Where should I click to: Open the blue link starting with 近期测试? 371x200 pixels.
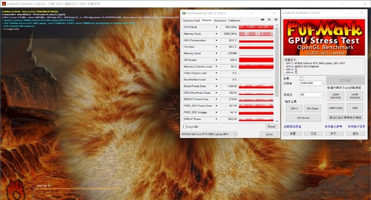coord(293,127)
